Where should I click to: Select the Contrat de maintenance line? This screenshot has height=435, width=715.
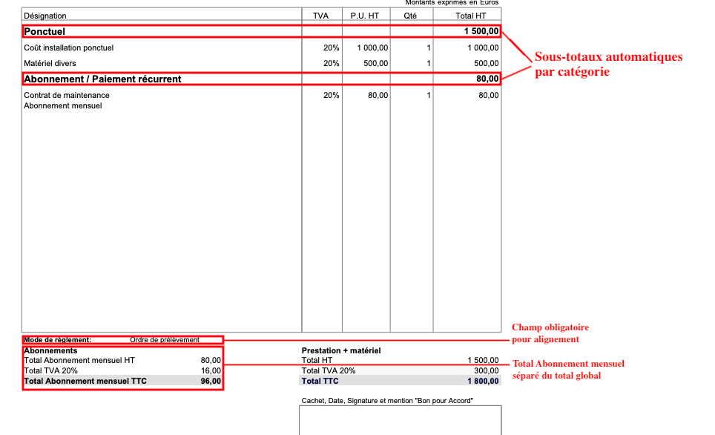(67, 95)
